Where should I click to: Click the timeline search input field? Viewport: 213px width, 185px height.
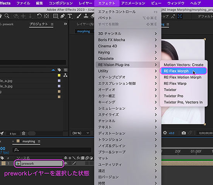pyautogui.click(x=52, y=150)
